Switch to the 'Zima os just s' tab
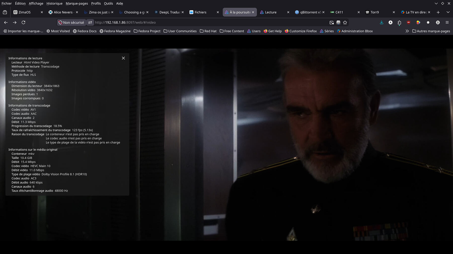Screen dimensions: 453x254 99,12
